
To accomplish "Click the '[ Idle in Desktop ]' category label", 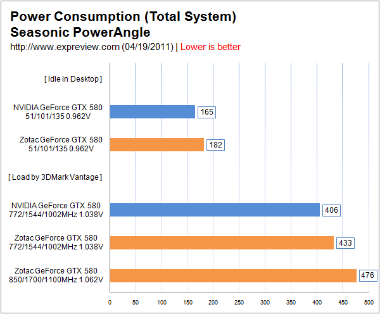I will [73, 79].
